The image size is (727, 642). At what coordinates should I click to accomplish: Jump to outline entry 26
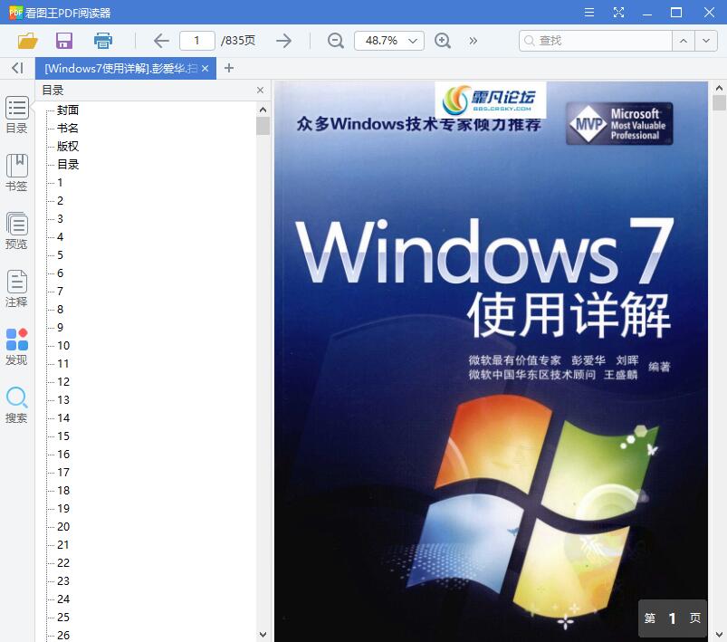pyautogui.click(x=63, y=635)
